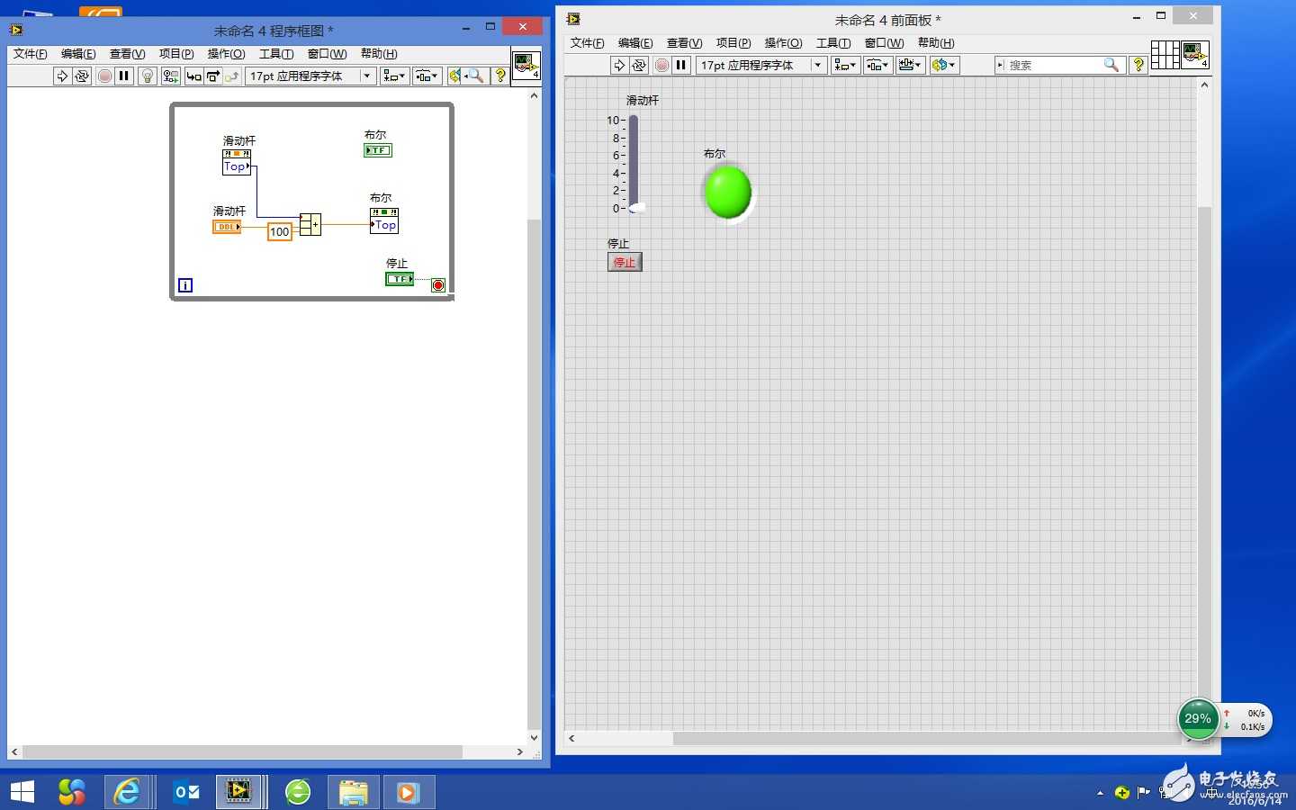Open front panel font dropdown
This screenshot has width=1296, height=810.
(761, 65)
